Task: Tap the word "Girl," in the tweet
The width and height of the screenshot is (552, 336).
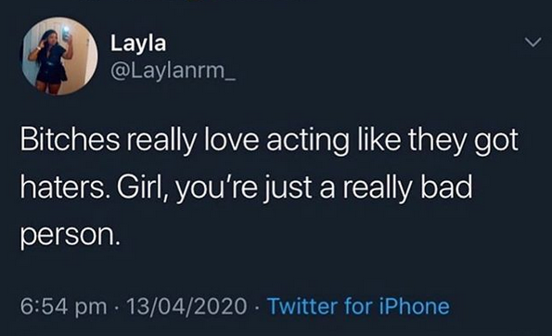Action: [143, 187]
